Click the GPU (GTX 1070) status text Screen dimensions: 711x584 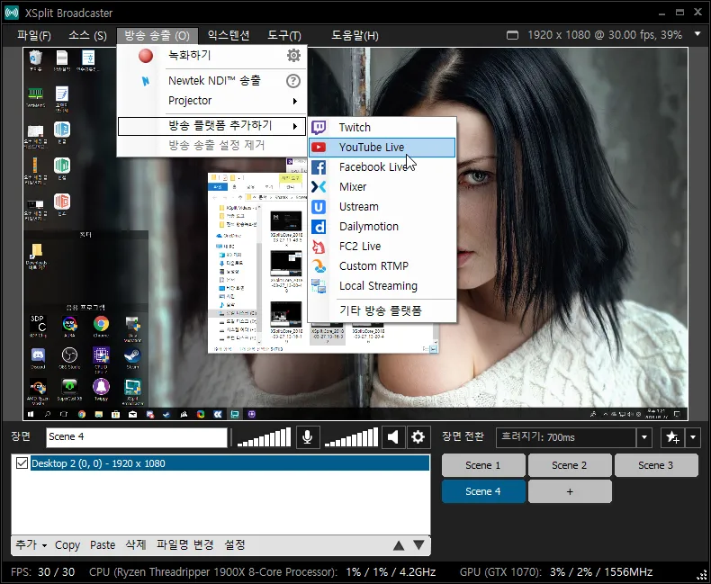pos(556,572)
